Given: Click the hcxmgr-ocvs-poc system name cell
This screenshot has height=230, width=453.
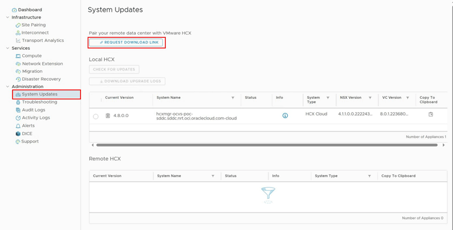Looking at the screenshot, I should (196, 116).
